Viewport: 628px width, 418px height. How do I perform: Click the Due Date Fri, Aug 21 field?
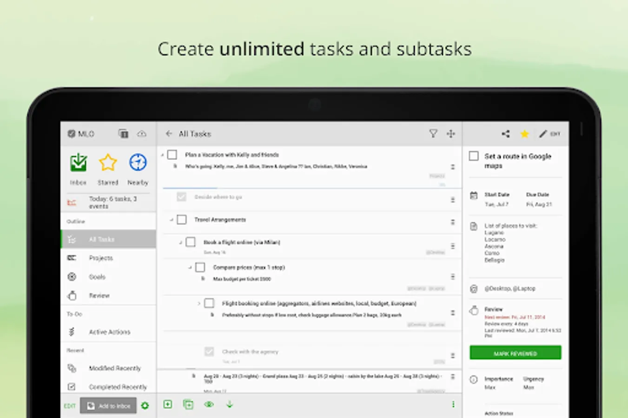click(x=539, y=200)
